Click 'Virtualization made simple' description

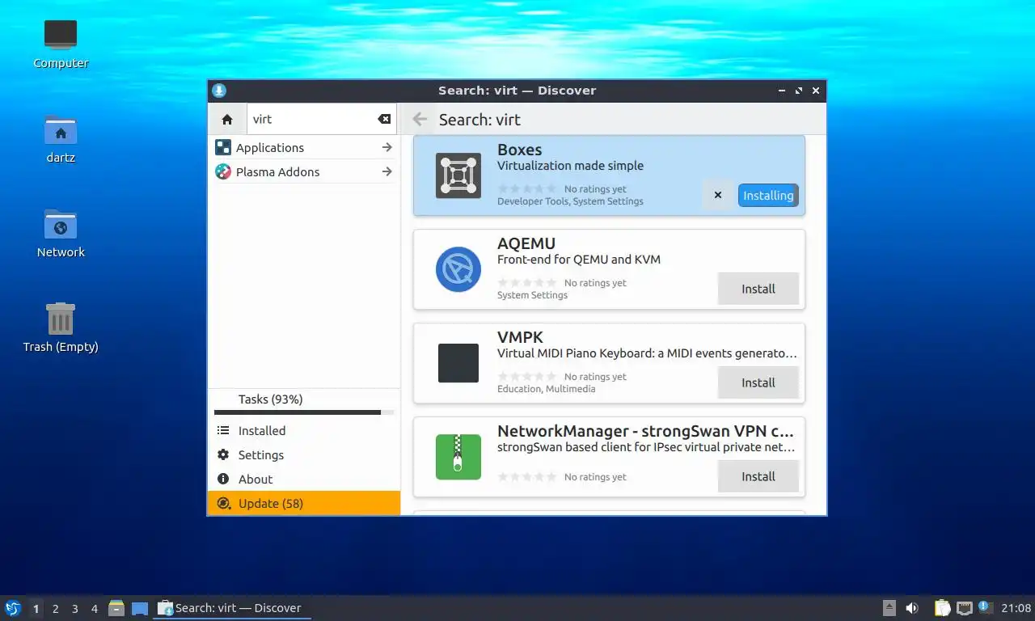pyautogui.click(x=570, y=166)
